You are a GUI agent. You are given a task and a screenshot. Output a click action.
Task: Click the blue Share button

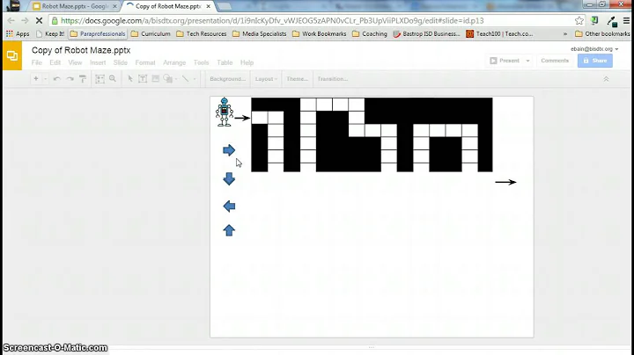pos(594,61)
